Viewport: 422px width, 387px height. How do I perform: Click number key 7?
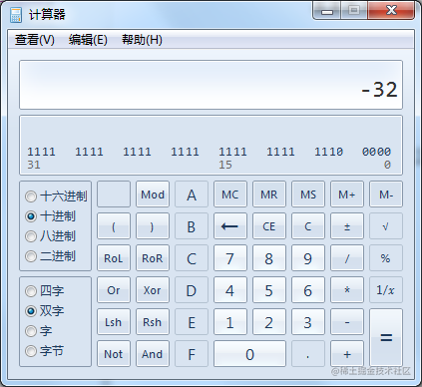point(230,258)
